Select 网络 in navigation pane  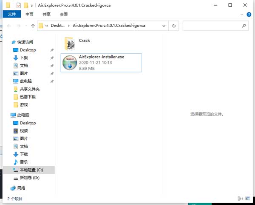coord(21,188)
